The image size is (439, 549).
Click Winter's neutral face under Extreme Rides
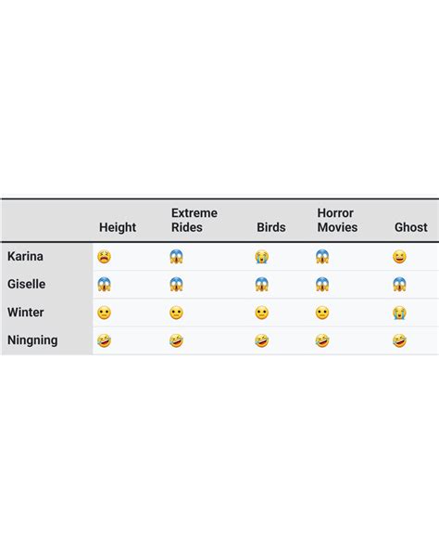click(176, 313)
